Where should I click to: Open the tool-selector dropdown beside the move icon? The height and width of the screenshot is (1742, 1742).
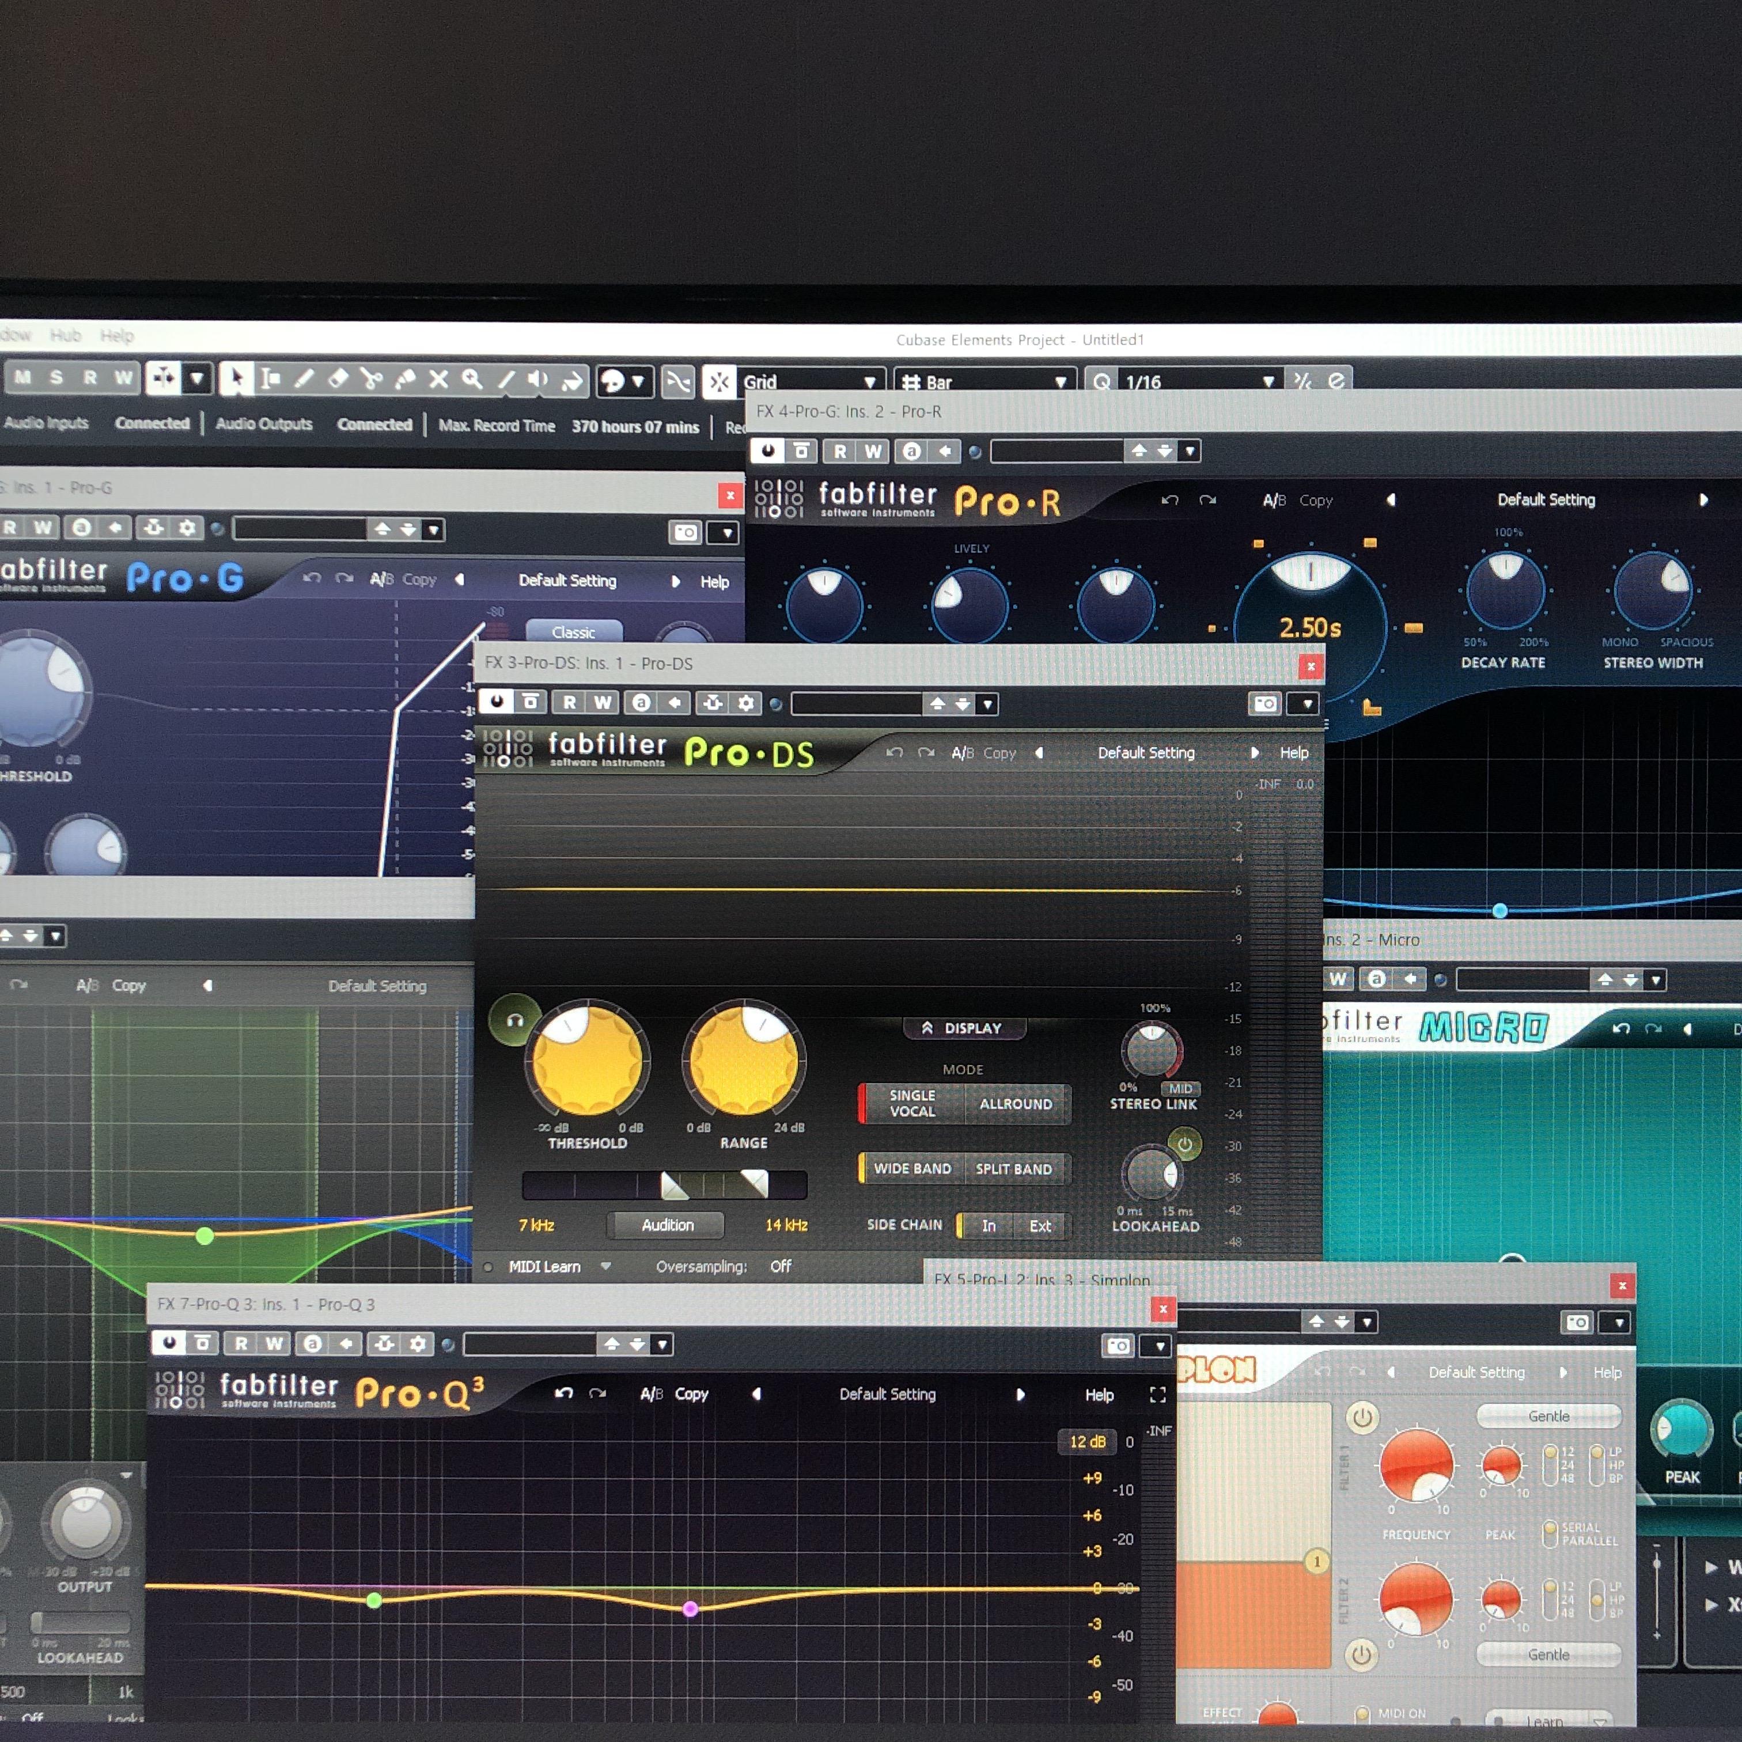pos(196,378)
